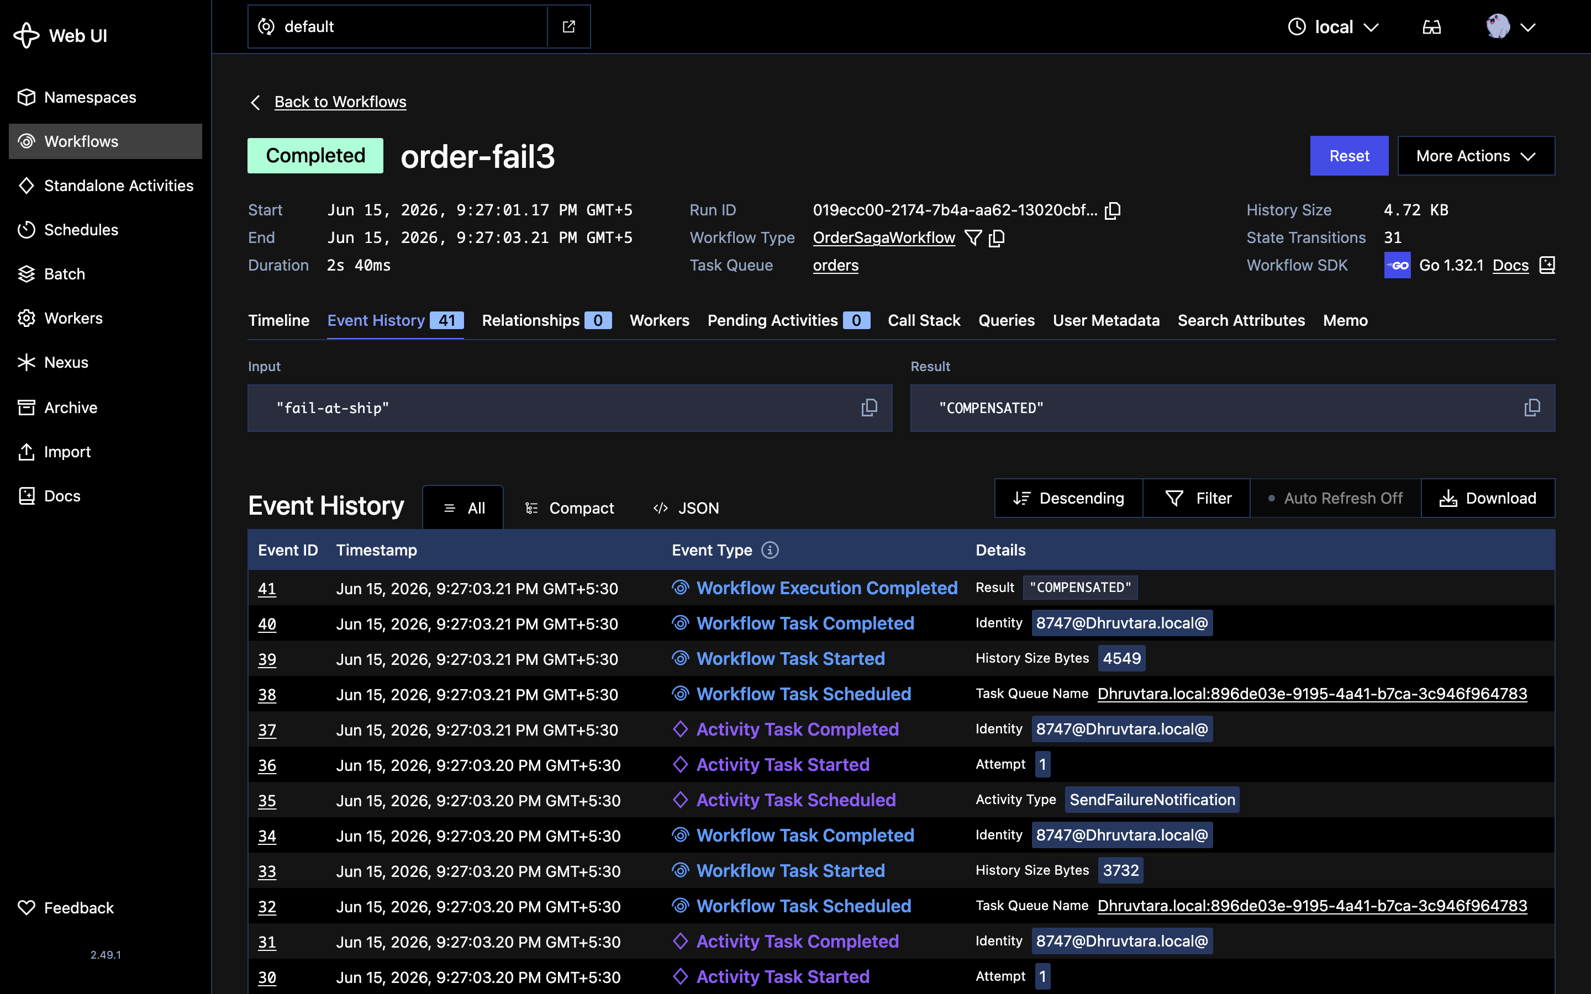Image resolution: width=1591 pixels, height=994 pixels.
Task: Open the user avatar menu
Action: pyautogui.click(x=1510, y=27)
